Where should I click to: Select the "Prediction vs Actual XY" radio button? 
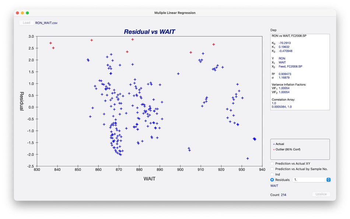click(x=272, y=163)
